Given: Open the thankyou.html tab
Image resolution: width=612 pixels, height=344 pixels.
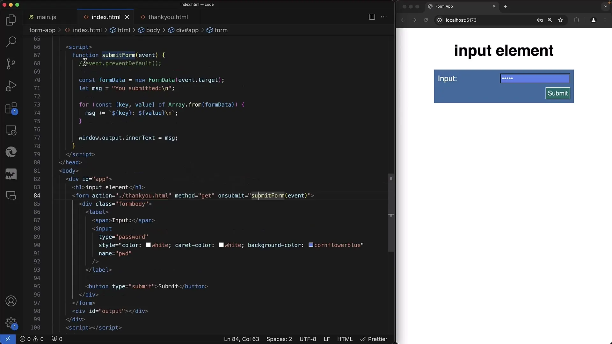Looking at the screenshot, I should click(x=168, y=17).
